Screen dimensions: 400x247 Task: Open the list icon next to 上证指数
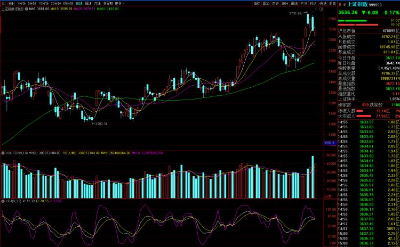344,5
